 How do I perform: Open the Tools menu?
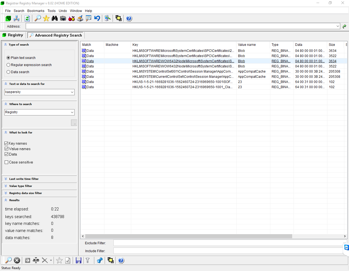51,11
